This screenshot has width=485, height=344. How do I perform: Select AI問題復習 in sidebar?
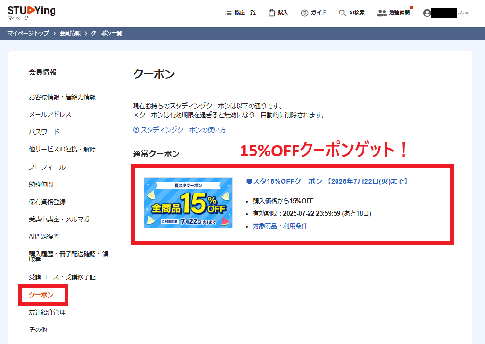[x=43, y=236]
